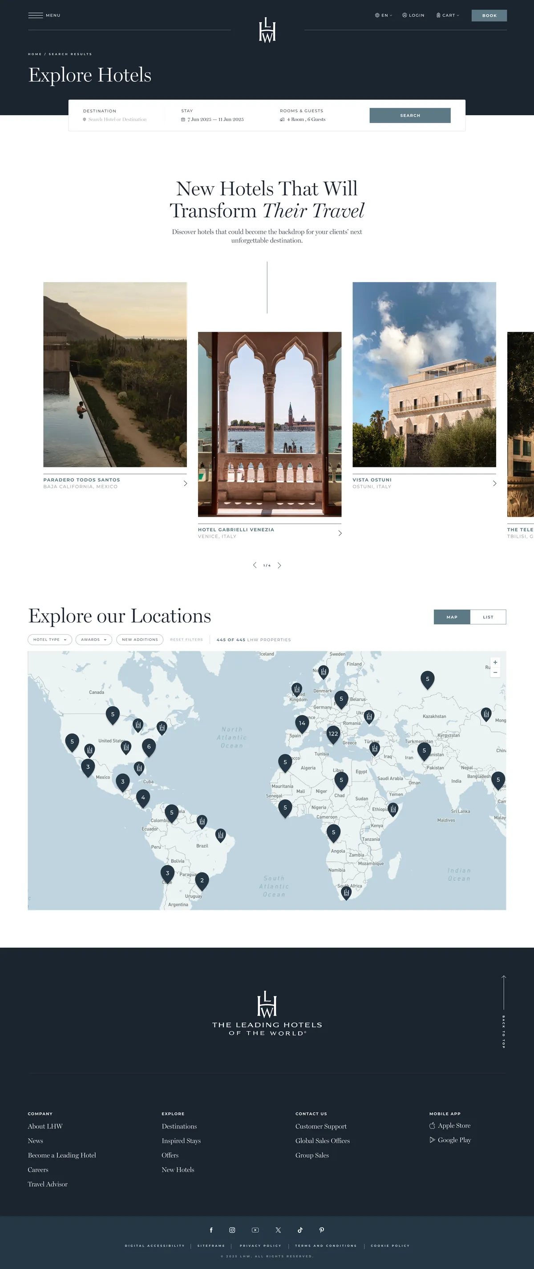This screenshot has width=534, height=1269.
Task: Open Apple Store app link
Action: (x=450, y=1126)
